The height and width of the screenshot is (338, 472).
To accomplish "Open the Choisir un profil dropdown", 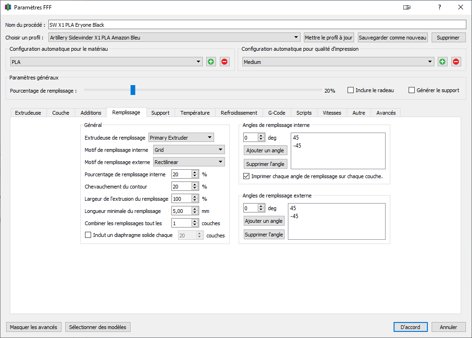I will tap(174, 38).
